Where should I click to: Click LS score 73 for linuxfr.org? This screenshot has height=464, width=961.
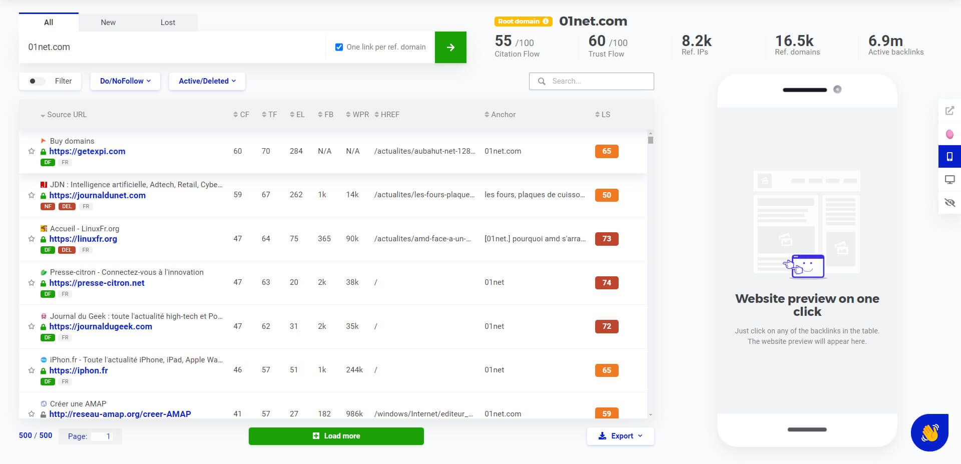click(607, 239)
